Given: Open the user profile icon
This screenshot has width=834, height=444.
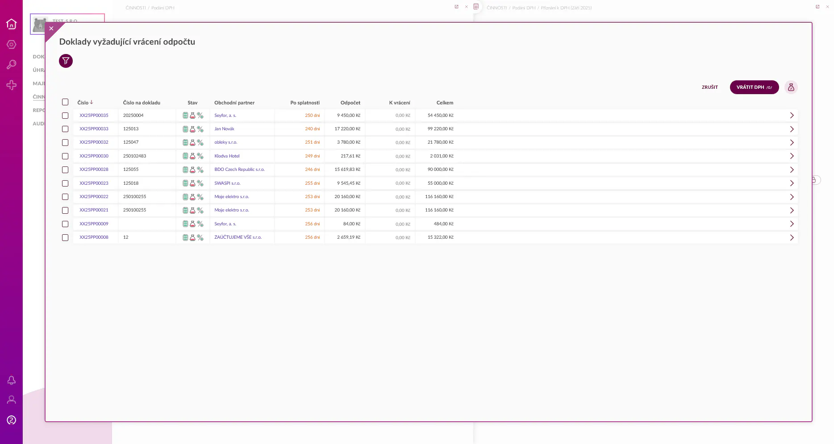Looking at the screenshot, I should [12, 400].
